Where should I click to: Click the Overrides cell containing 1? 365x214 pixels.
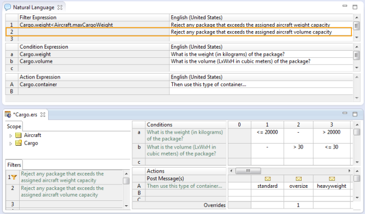pos(299,205)
